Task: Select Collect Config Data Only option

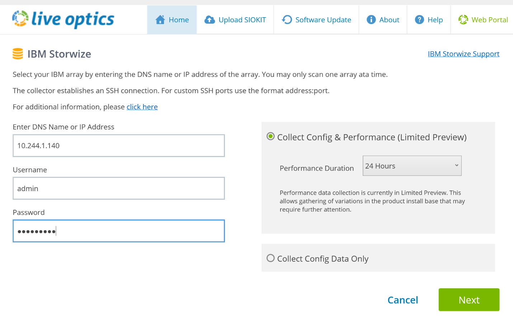Action: click(x=270, y=258)
